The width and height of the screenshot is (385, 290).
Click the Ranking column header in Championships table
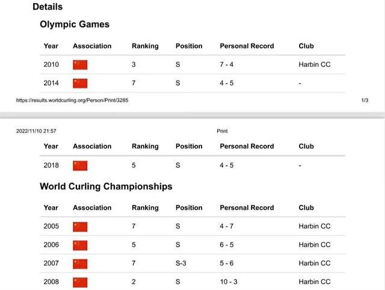(145, 207)
